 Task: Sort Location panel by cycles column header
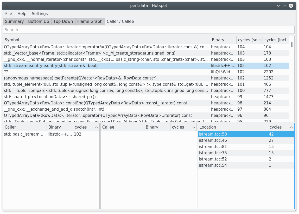[281, 127]
